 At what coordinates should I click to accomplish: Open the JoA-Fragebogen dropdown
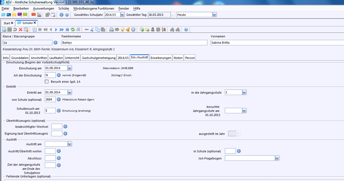click(277, 158)
